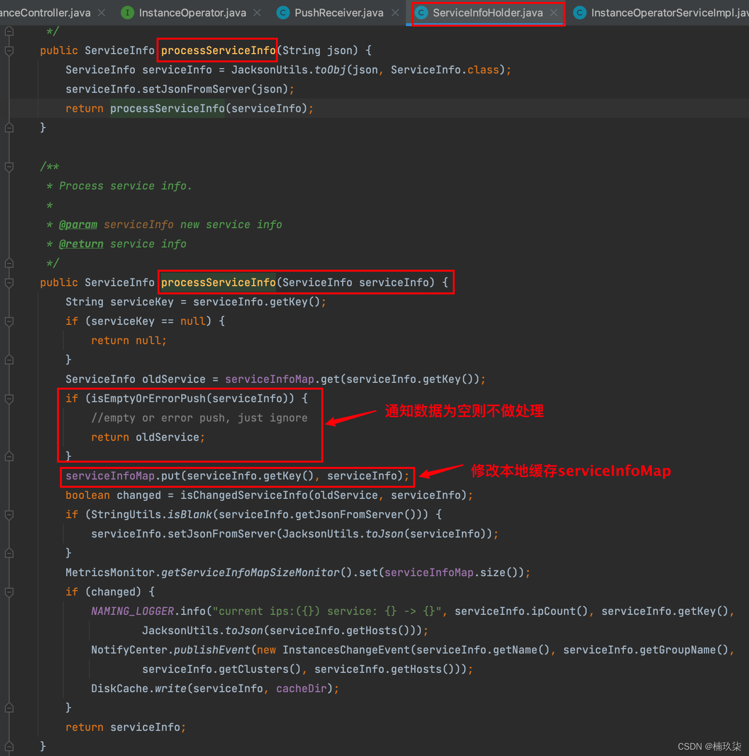Click the first processServiceInfo method name with String parameter
Viewport: 749px width, 756px height.
(218, 50)
